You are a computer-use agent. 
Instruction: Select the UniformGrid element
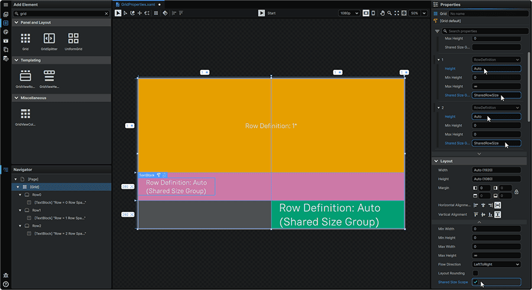point(73,41)
